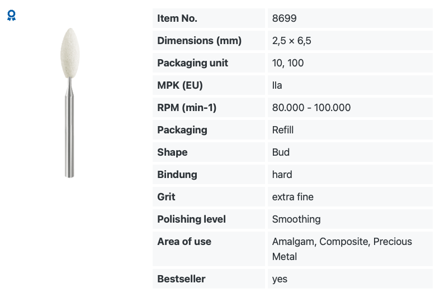The image size is (435, 303).
Task: Click the Refill packaging value
Action: 283,130
